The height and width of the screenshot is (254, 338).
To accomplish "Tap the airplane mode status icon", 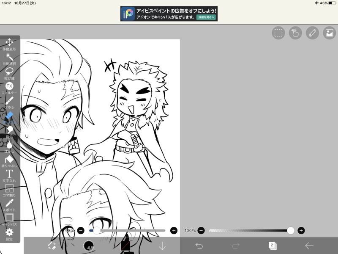I will click(316, 3).
